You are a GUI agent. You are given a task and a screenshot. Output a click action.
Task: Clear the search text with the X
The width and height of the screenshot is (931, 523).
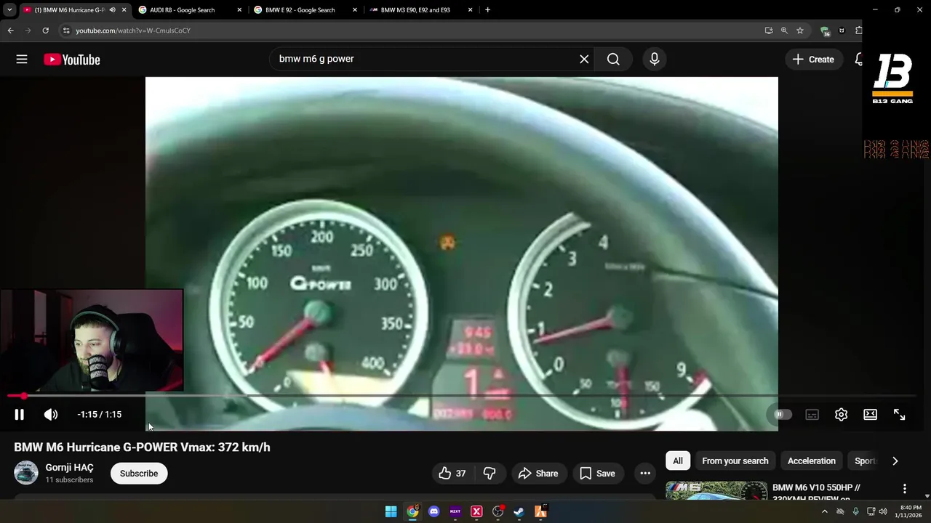coord(584,59)
